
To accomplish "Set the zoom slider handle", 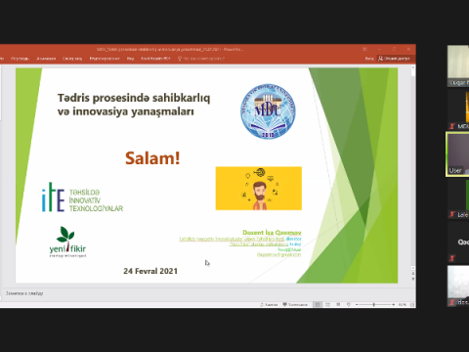I will 374,304.
